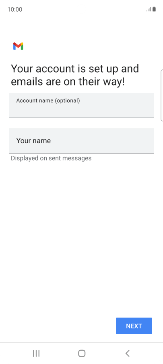The height and width of the screenshot is (364, 163).
Task: Tap the signal strength icon in the status bar
Action: coord(149,9)
